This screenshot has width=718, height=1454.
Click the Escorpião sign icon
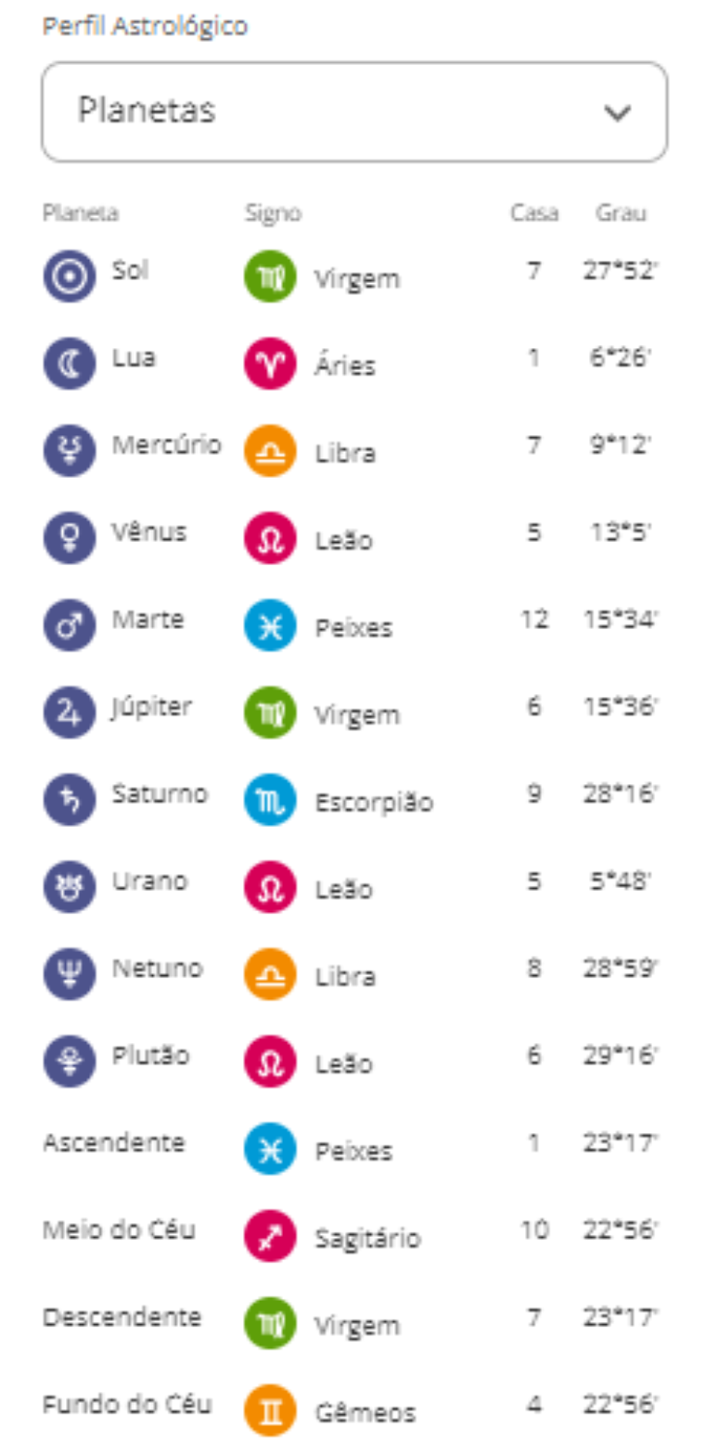click(x=270, y=800)
